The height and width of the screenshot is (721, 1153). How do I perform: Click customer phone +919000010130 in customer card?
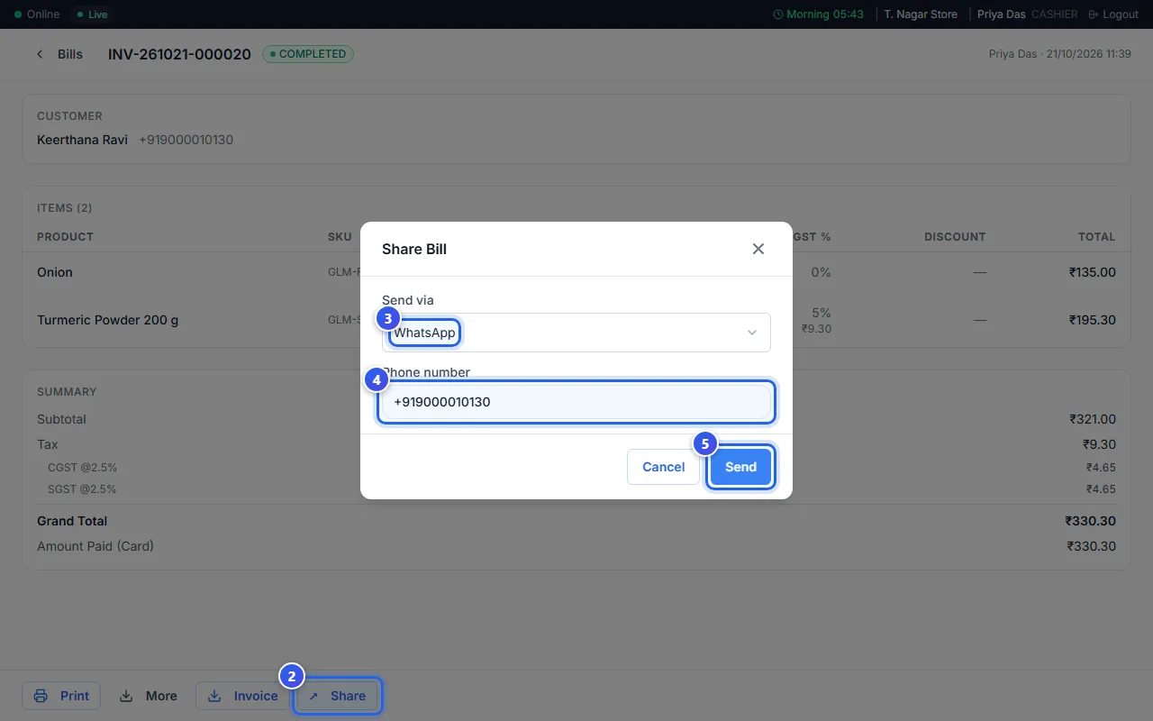pyautogui.click(x=186, y=140)
